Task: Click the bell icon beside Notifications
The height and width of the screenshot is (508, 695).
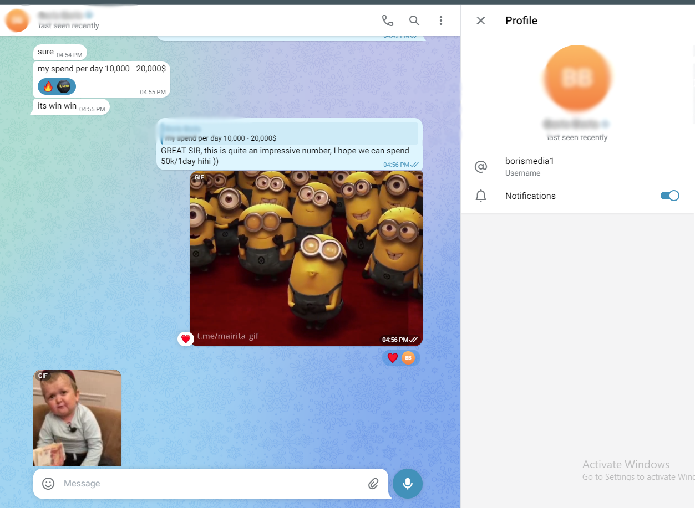Action: point(481,196)
